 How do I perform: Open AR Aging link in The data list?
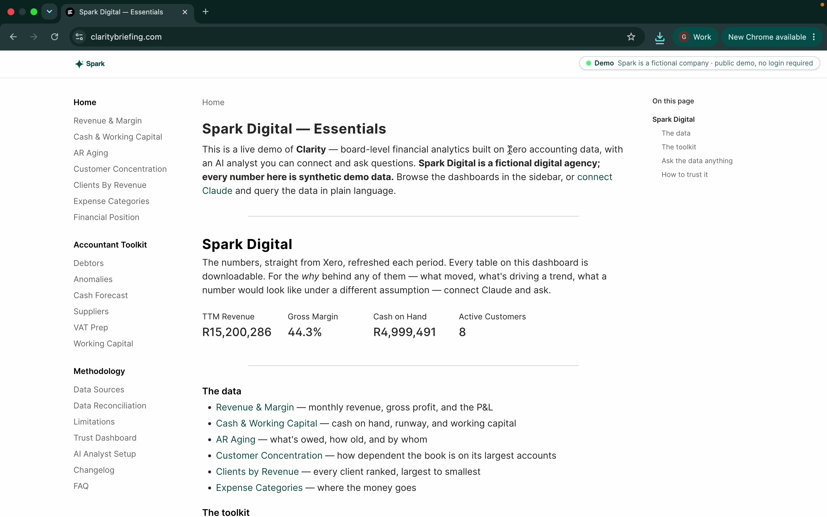pyautogui.click(x=235, y=439)
